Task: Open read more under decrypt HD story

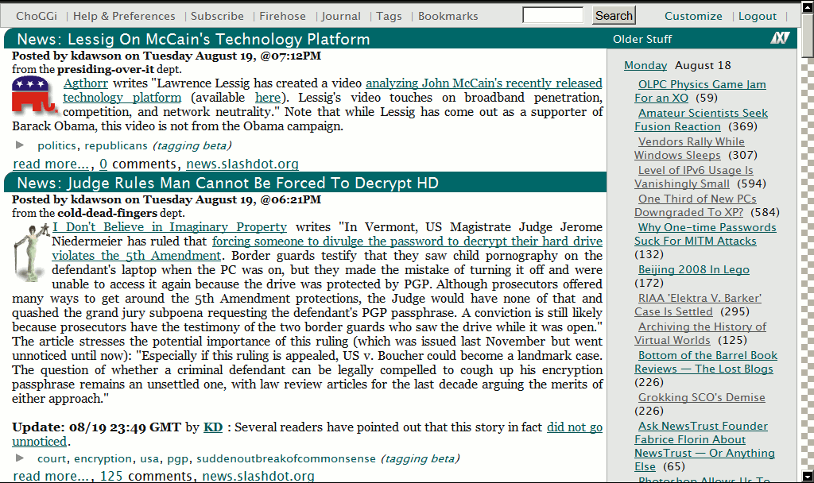Action: pos(51,476)
